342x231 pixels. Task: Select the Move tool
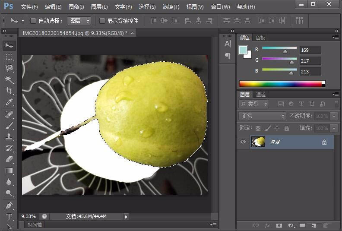9,46
